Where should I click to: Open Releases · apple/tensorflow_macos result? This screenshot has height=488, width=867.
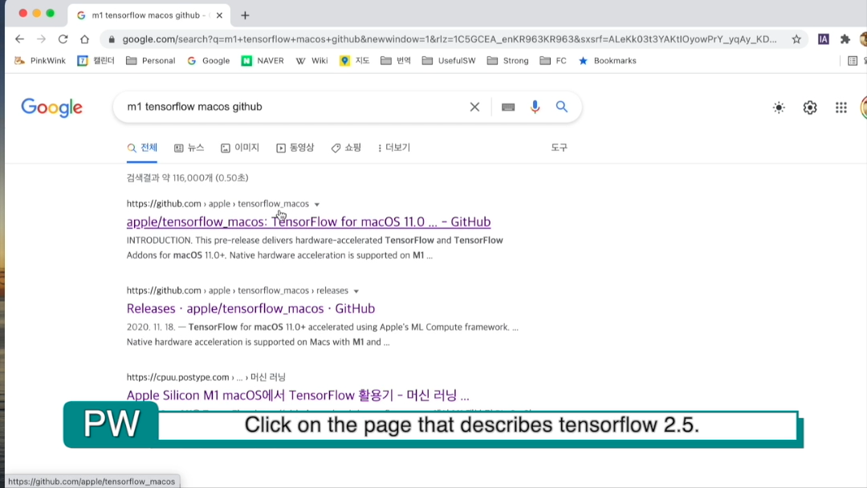pos(250,308)
